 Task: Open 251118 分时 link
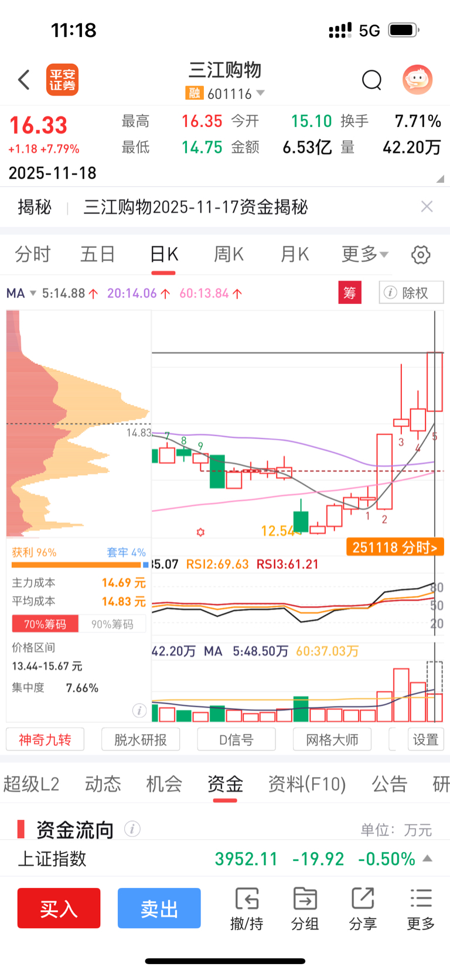pos(395,547)
